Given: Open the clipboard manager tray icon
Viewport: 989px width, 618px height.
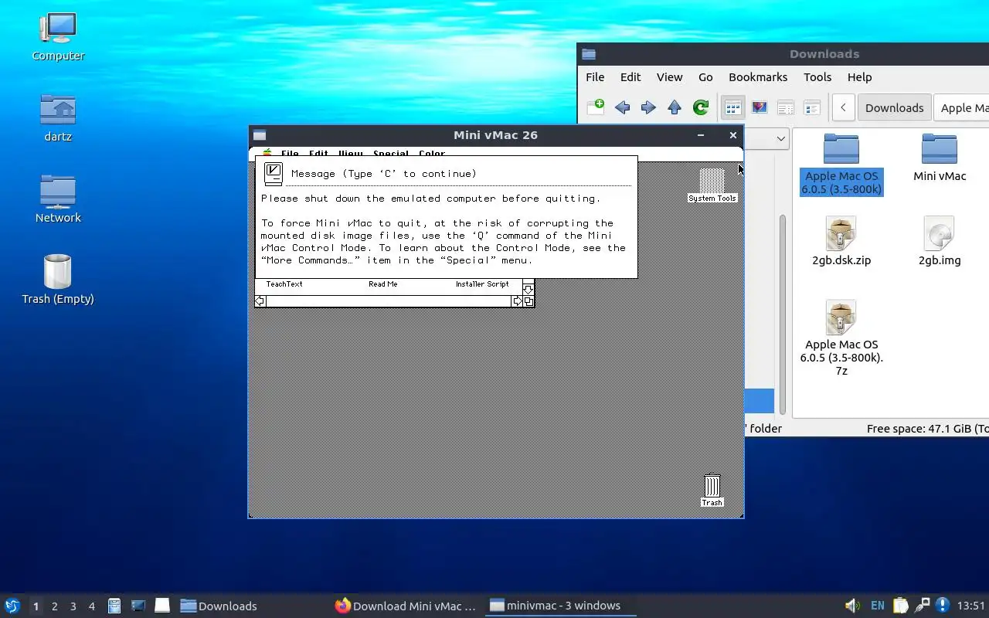Looking at the screenshot, I should [900, 606].
